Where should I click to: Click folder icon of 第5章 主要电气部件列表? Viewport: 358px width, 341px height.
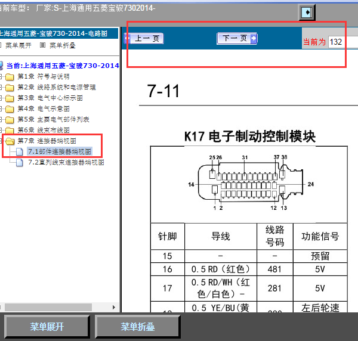tap(10, 120)
